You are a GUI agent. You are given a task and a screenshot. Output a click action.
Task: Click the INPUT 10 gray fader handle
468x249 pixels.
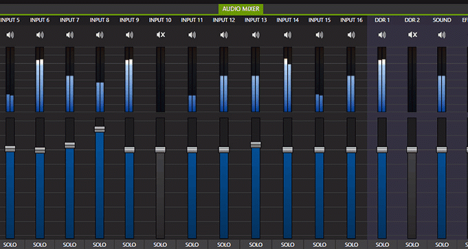coord(160,150)
